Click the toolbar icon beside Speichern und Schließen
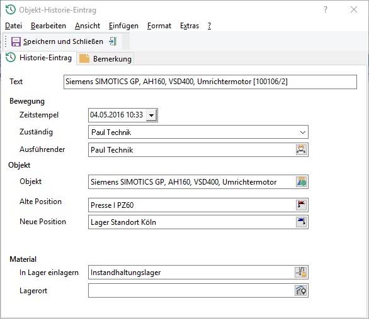This screenshot has height=319, width=369. tap(113, 41)
